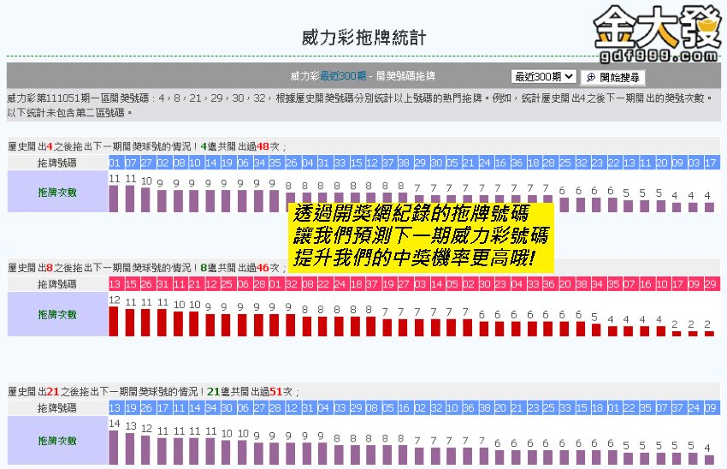Click the 開始搜尋 search button
Screen dimensions: 727x469
click(x=612, y=78)
